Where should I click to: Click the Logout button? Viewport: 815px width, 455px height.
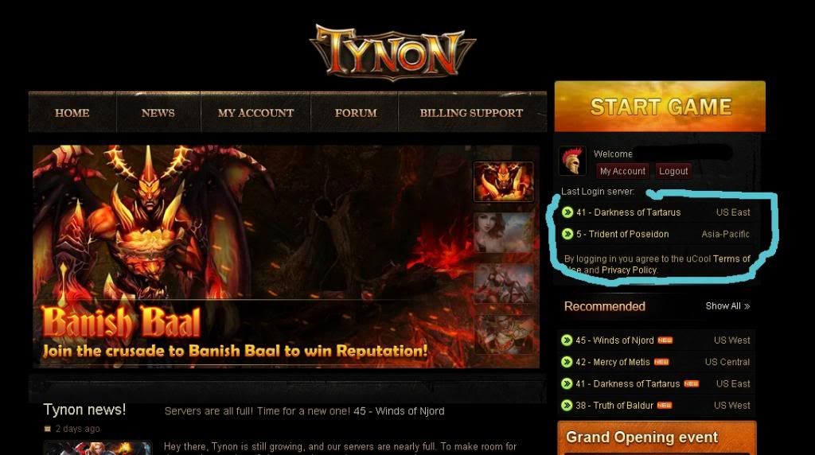[x=673, y=171]
